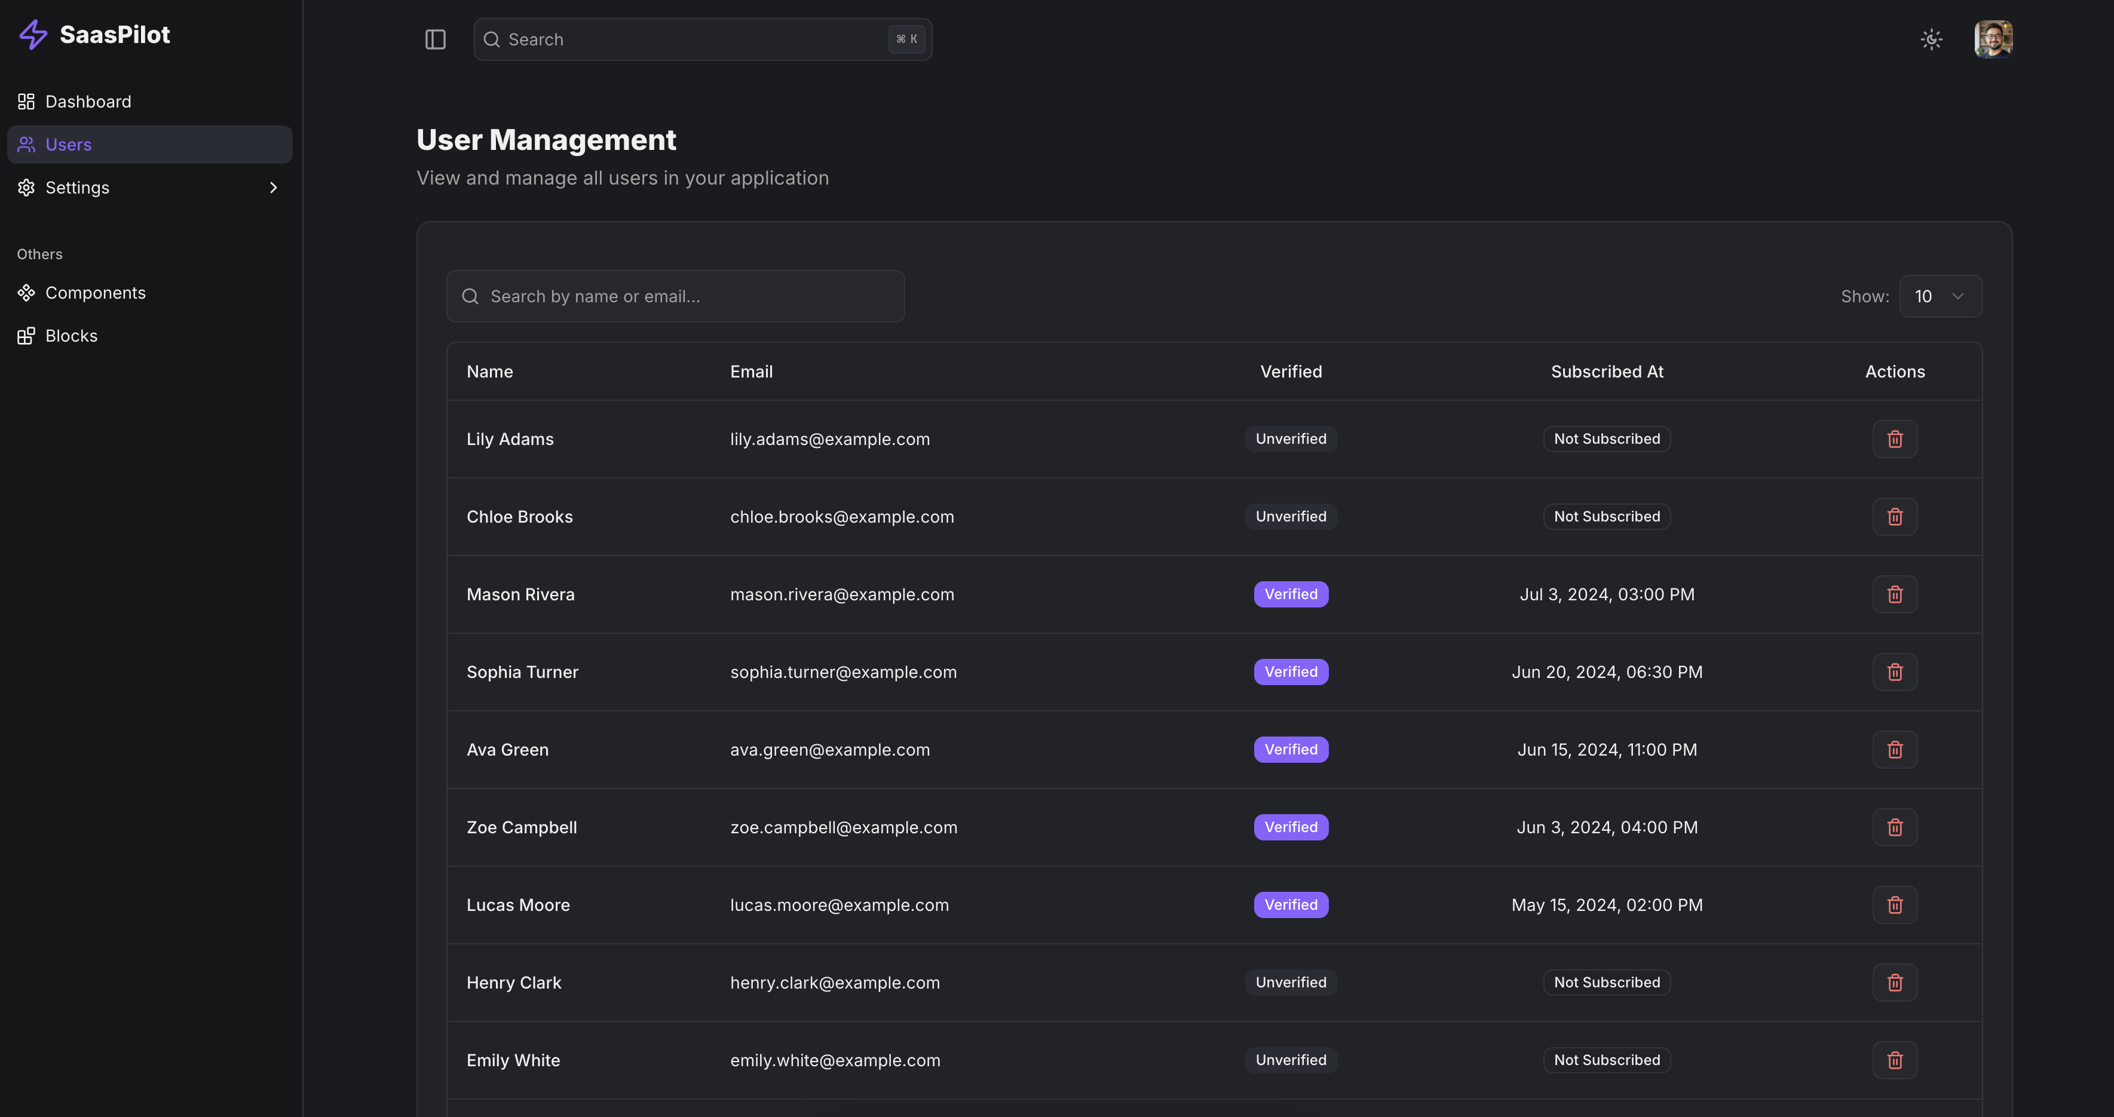The width and height of the screenshot is (2114, 1117).
Task: Click the search magnifier icon in the top bar
Action: click(x=492, y=39)
